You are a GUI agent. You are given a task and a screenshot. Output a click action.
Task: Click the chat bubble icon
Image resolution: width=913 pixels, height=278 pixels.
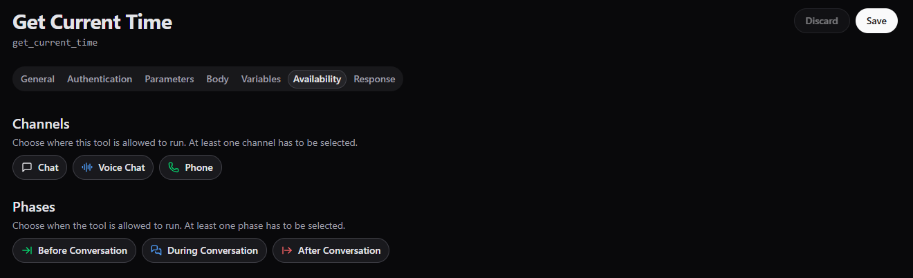(27, 167)
